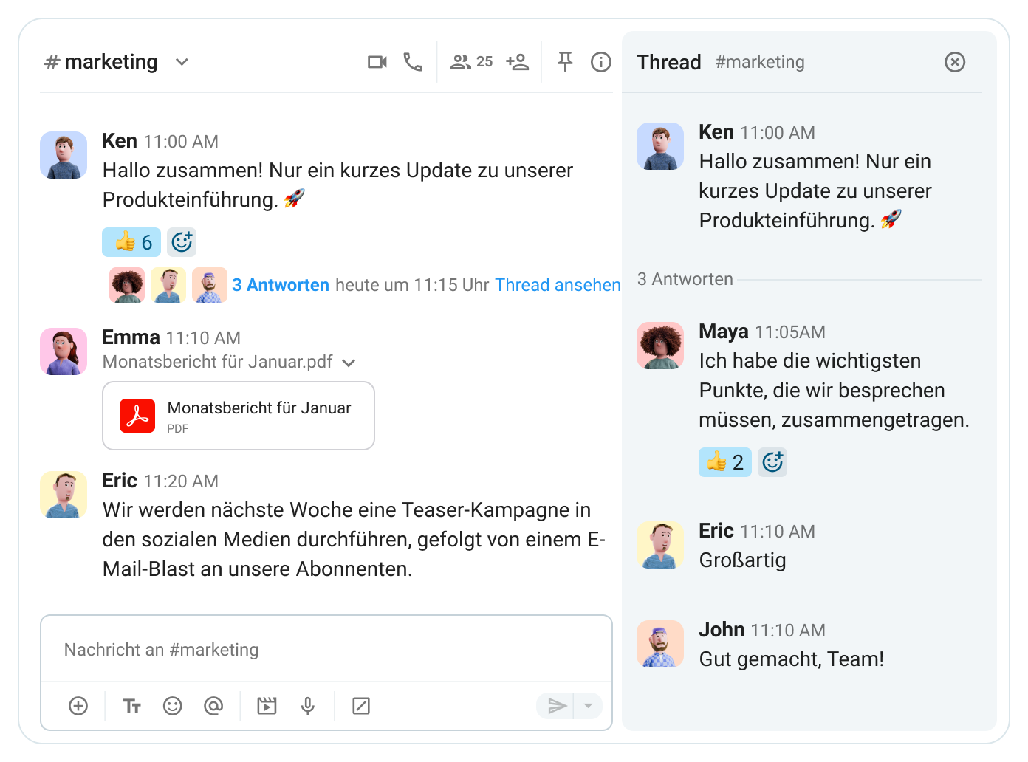Open the emoji picker in composer
Image resolution: width=1028 pixels, height=762 pixels.
(173, 707)
